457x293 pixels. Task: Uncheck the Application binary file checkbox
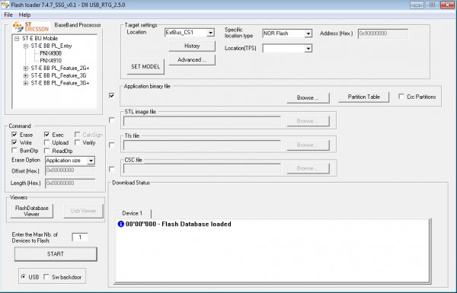point(112,96)
